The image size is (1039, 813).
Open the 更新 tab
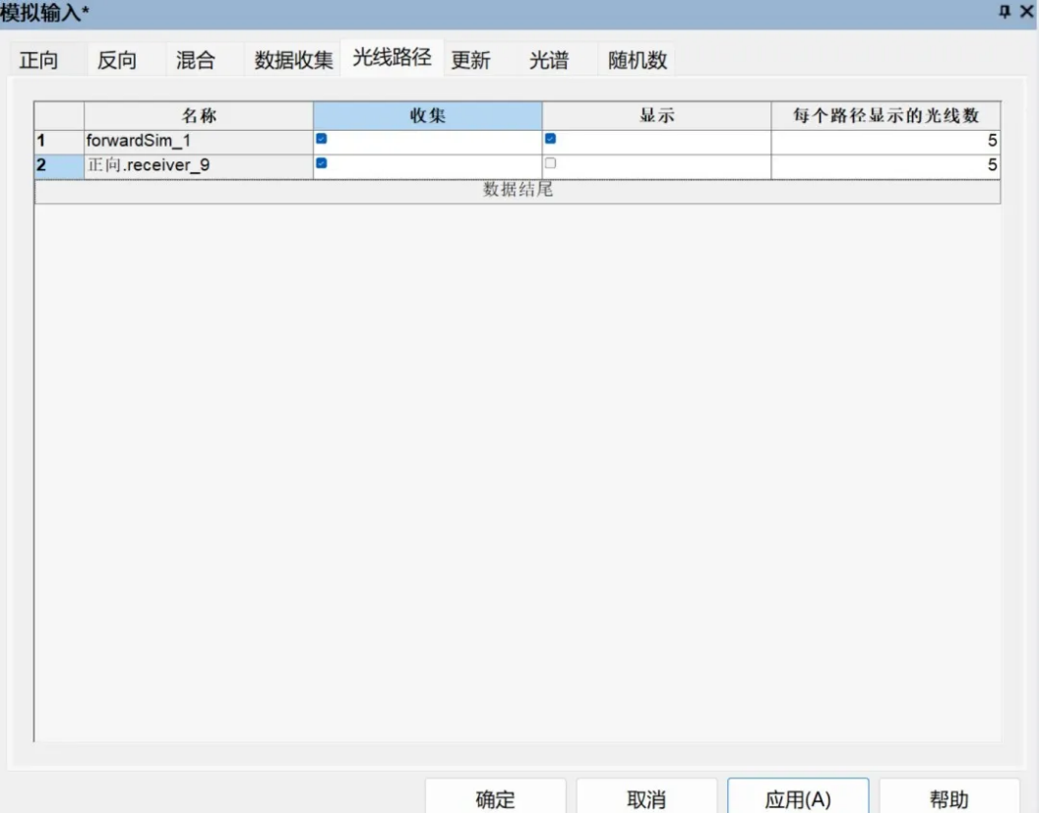[470, 60]
